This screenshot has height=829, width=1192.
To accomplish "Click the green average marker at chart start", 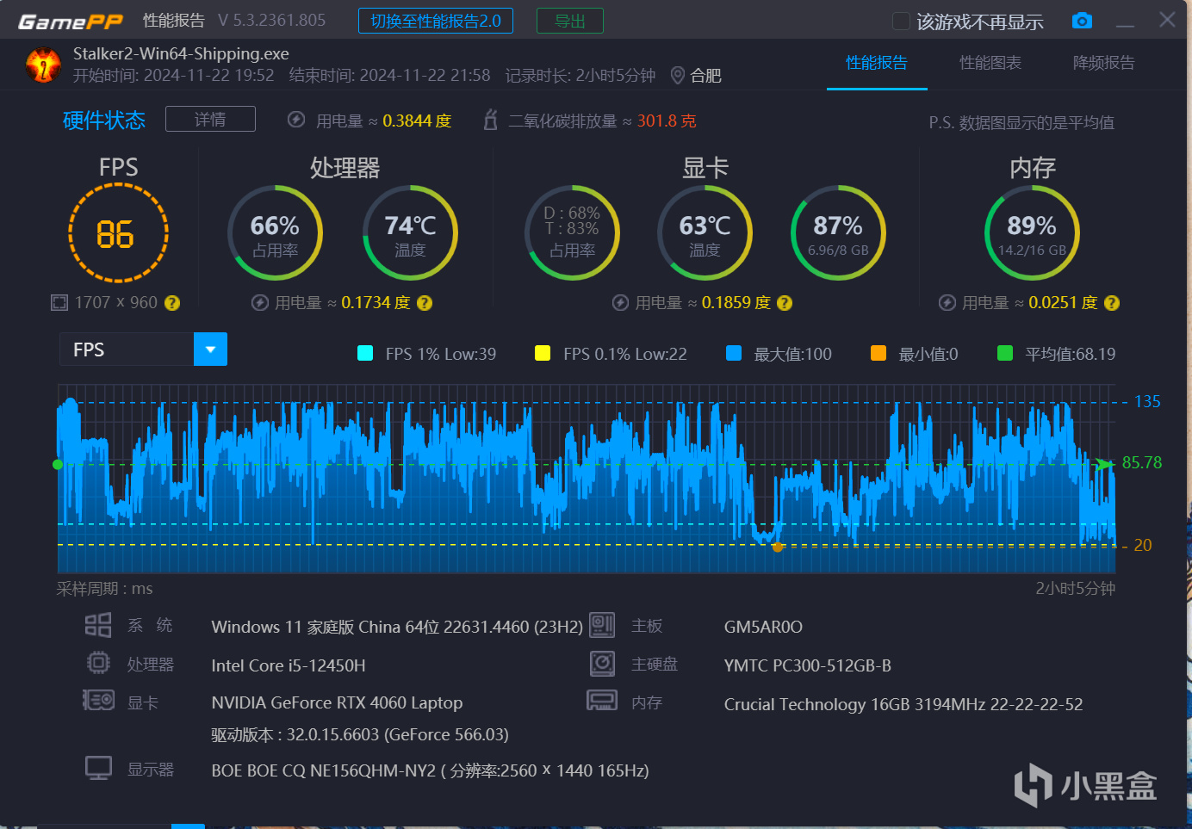I will [x=58, y=464].
